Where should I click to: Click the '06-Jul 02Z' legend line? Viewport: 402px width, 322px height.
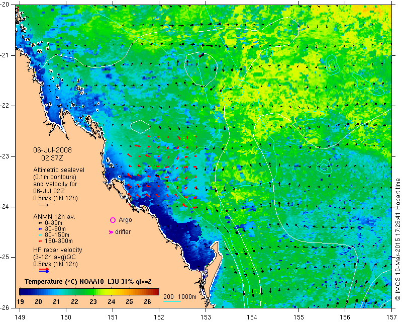coord(49,191)
